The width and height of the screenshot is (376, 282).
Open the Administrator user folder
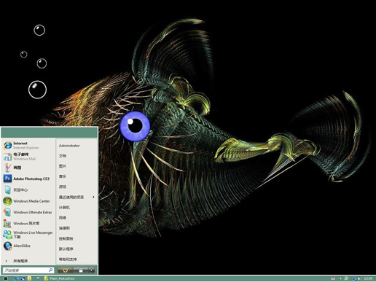[69, 146]
